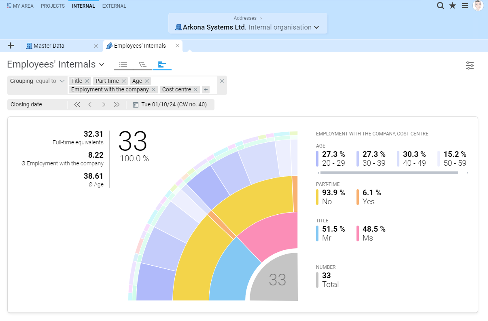Select the INTERNAL menu

(83, 6)
